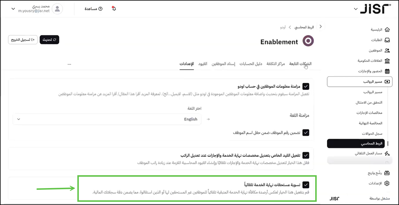Open the الطلبات inbox icon

[387, 40]
